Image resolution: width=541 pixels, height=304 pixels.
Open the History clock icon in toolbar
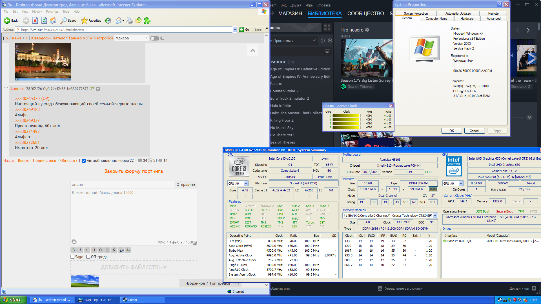(108, 21)
